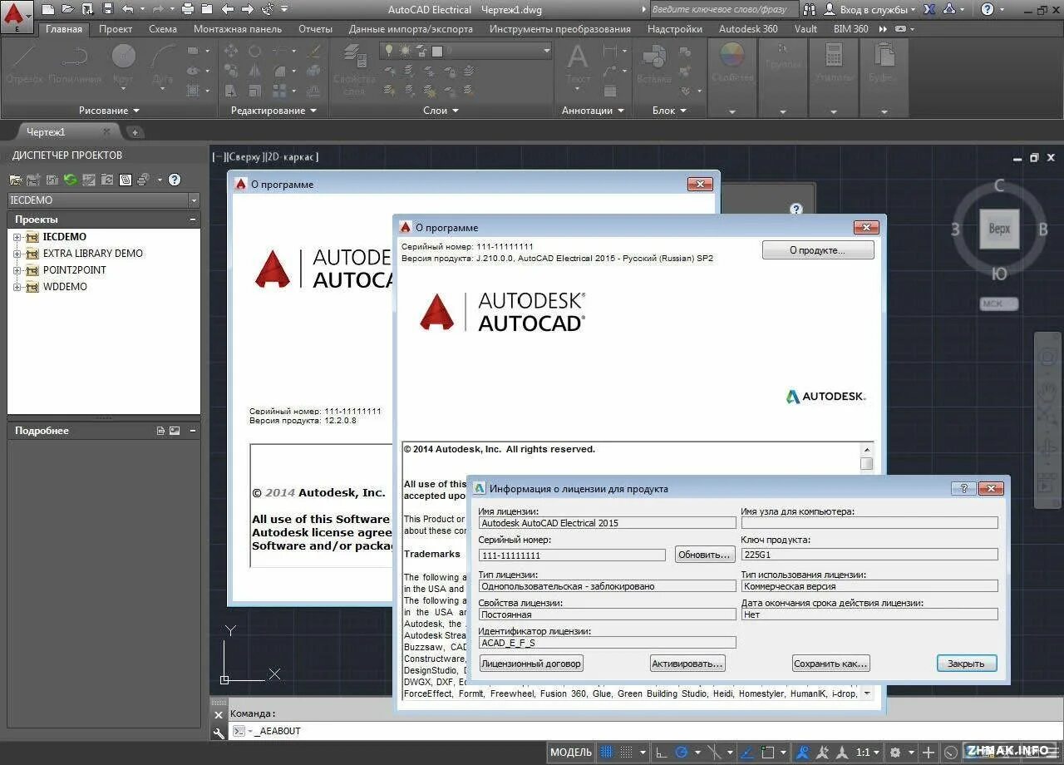
Task: Click the Сохранить как... button
Action: [x=830, y=664]
